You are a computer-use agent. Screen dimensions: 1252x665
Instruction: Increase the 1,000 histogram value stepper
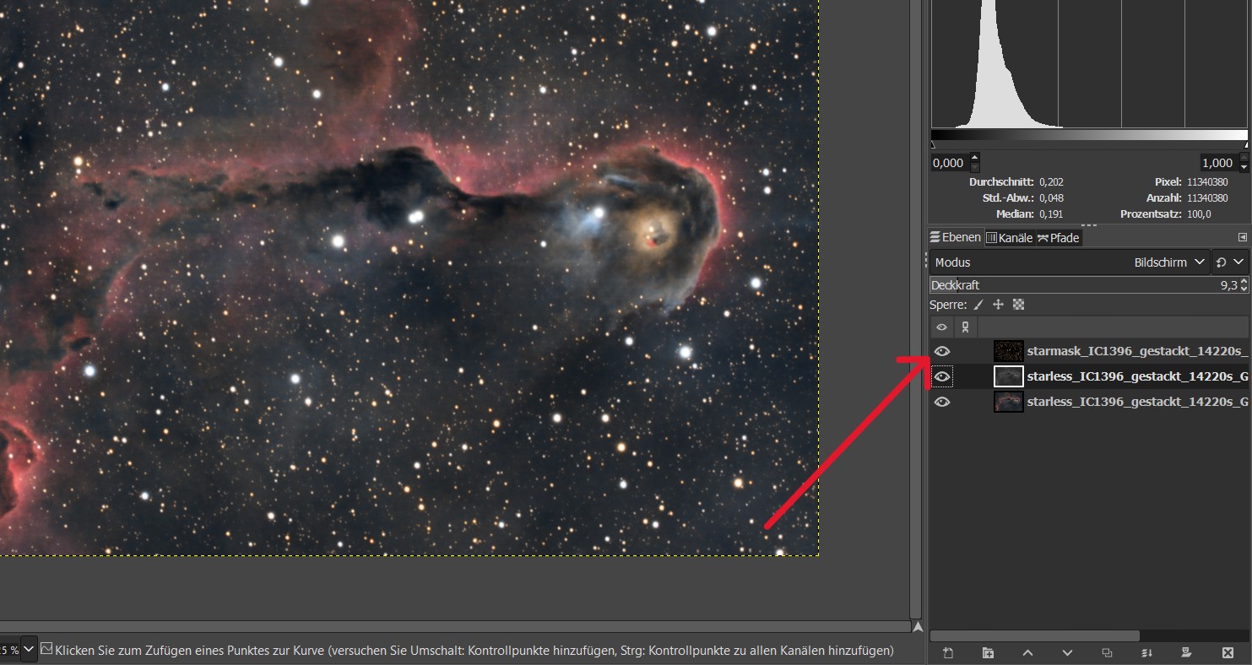click(1243, 158)
